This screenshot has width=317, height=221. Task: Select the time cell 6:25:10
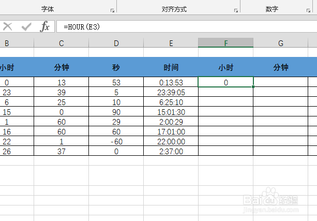coord(171,102)
